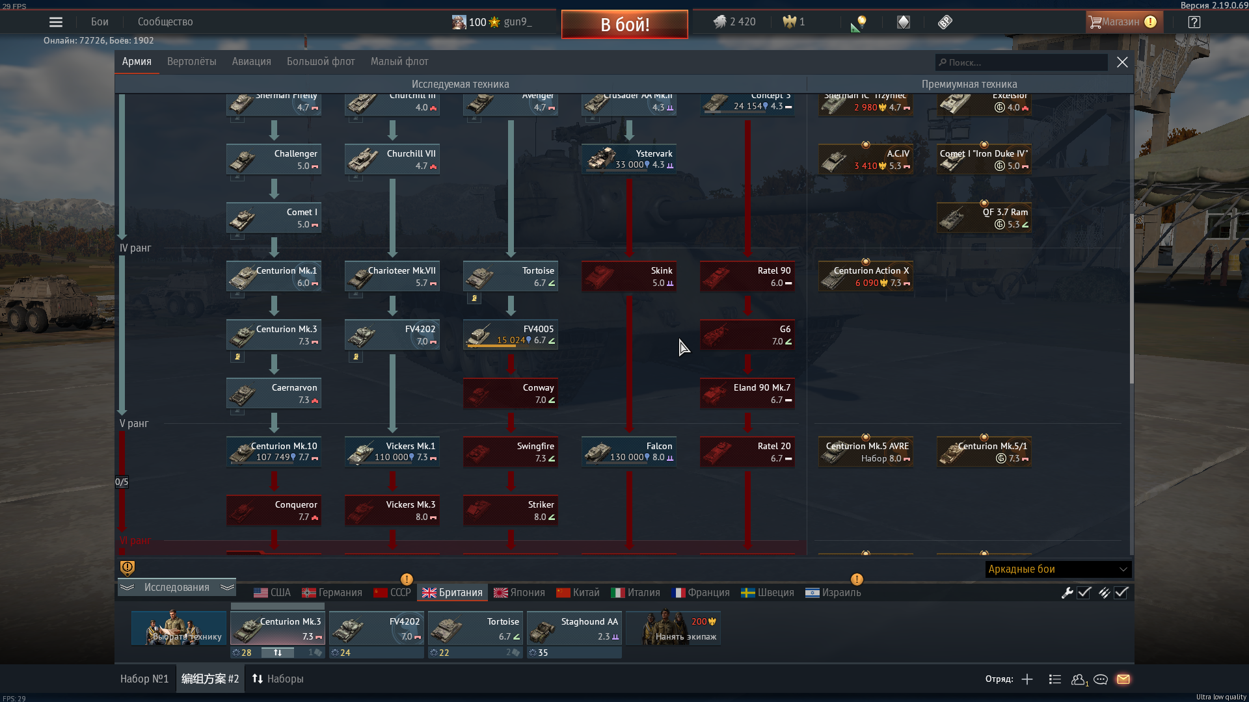Select Staghound AA crew slot
Screen dimensions: 1249x702
pyautogui.click(x=574, y=628)
